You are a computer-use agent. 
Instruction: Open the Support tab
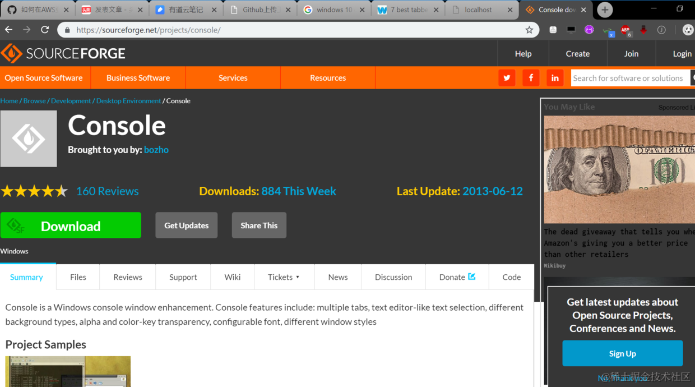tap(183, 277)
